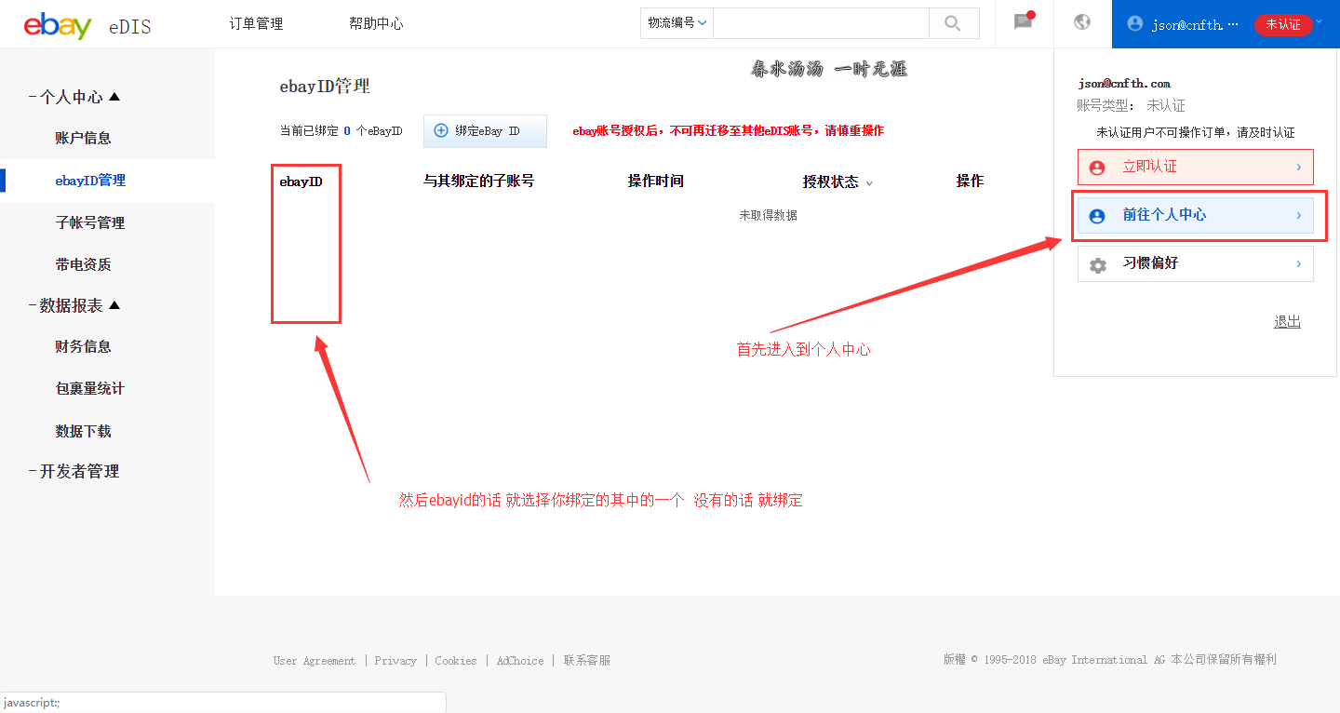This screenshot has height=713, width=1340.
Task: Click the 操作时间 column header
Action: click(656, 181)
